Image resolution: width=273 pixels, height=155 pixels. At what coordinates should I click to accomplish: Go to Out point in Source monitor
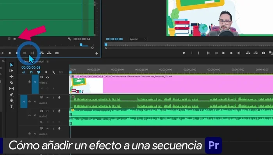click(x=32, y=53)
